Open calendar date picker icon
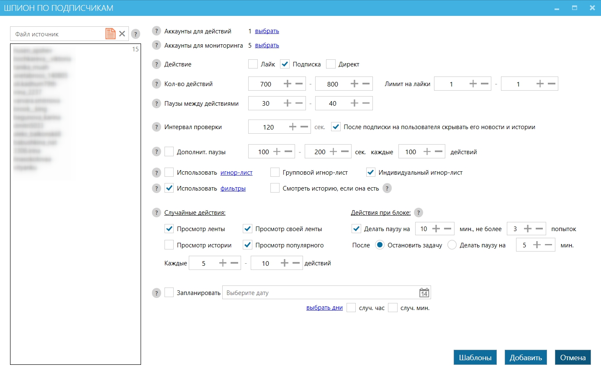The height and width of the screenshot is (374, 601). tap(424, 293)
